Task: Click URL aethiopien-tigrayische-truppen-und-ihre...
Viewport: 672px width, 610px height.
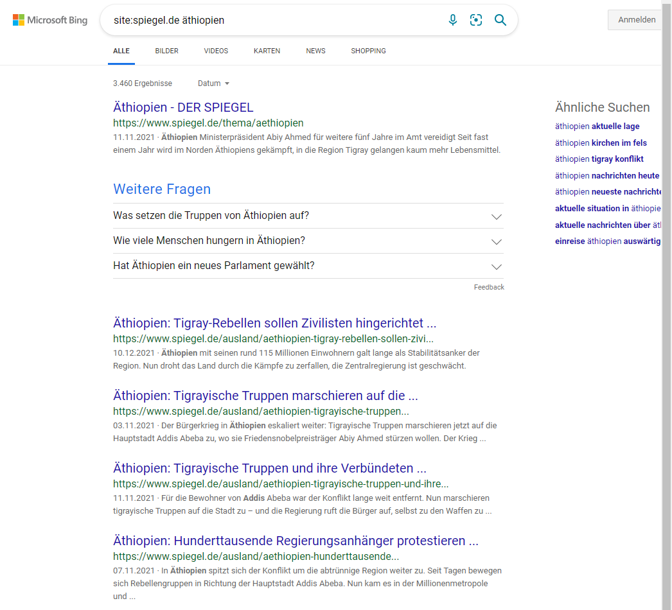Action: [281, 484]
